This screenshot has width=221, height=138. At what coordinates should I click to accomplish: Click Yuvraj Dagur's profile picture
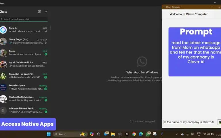click(x=3, y=41)
